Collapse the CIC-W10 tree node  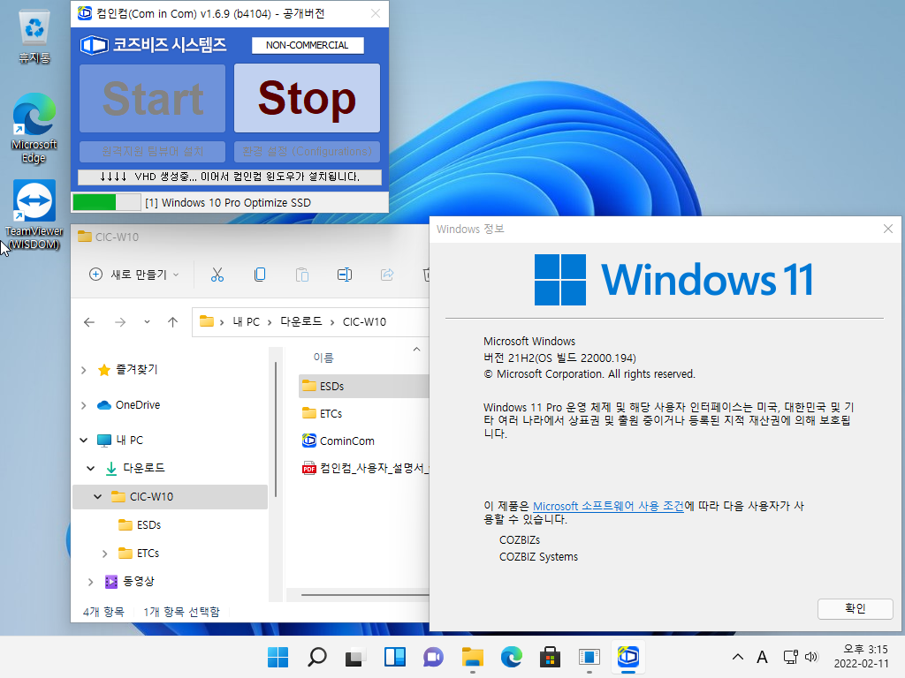(97, 496)
